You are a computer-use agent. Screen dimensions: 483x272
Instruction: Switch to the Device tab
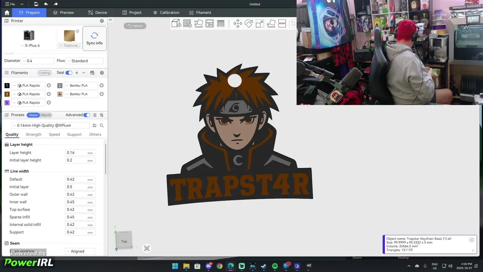click(x=97, y=12)
